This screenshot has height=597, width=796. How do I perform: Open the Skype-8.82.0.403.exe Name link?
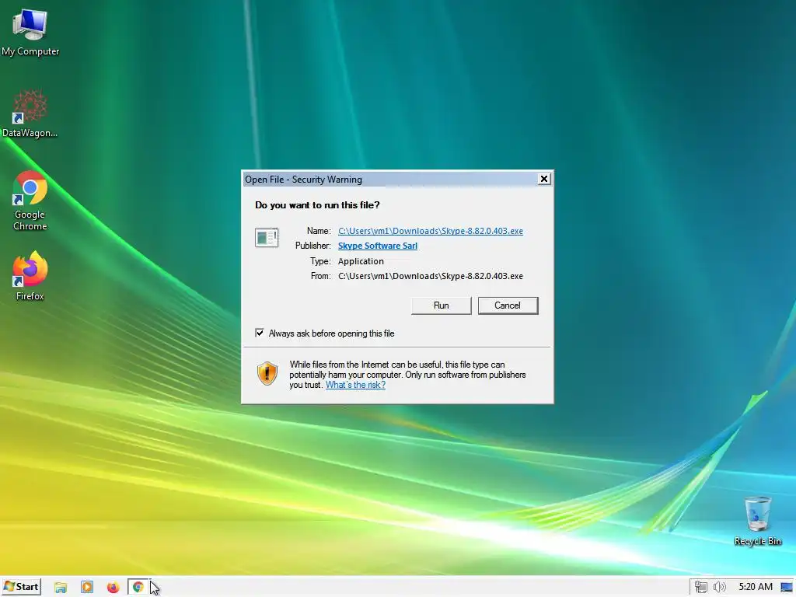[431, 231]
